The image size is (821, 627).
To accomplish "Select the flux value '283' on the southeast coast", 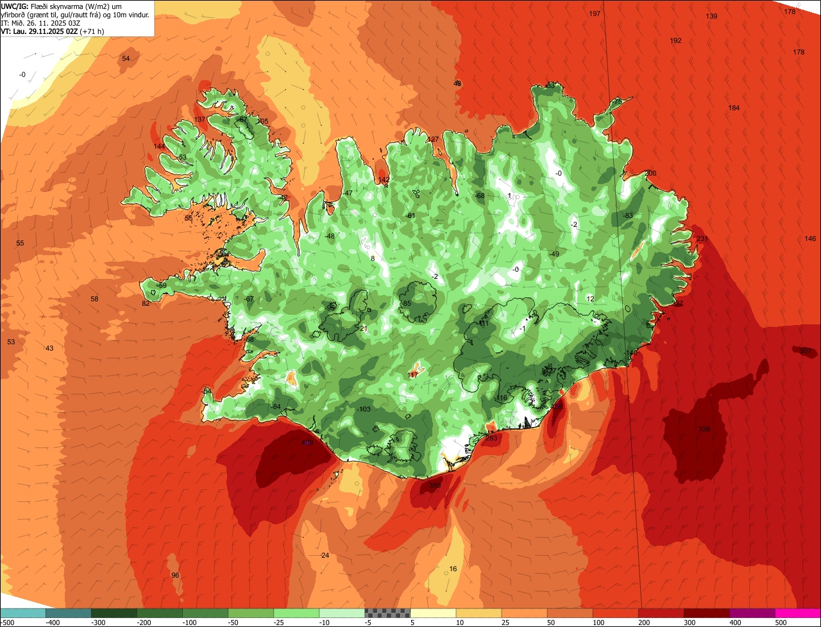I will pyautogui.click(x=491, y=439).
